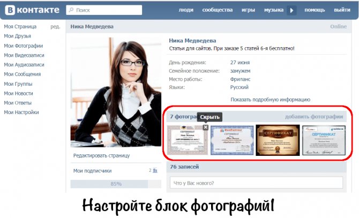This screenshot has width=359, height=218.
Task: Click ред. next to Моя Страница
Action: tap(55, 27)
